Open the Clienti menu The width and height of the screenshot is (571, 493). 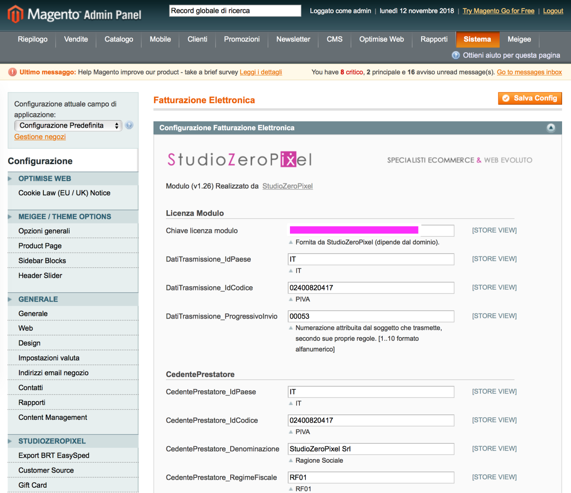pyautogui.click(x=197, y=39)
